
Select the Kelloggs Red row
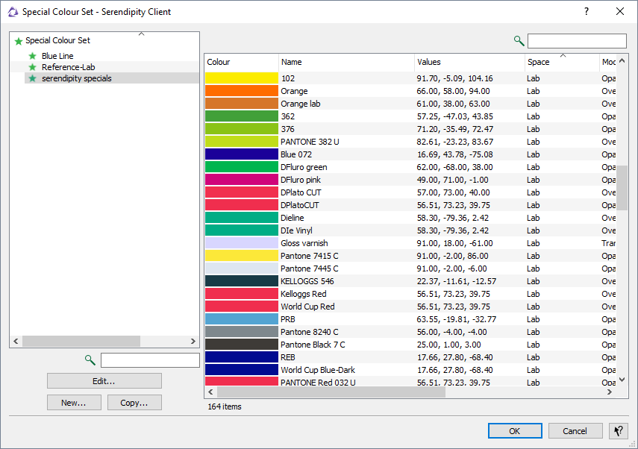[410, 294]
